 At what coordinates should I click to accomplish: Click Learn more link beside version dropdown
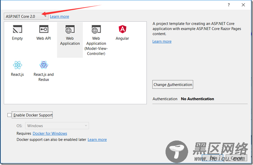point(59,17)
